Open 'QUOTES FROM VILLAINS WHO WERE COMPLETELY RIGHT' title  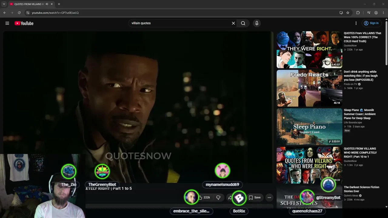pyautogui.click(x=360, y=153)
